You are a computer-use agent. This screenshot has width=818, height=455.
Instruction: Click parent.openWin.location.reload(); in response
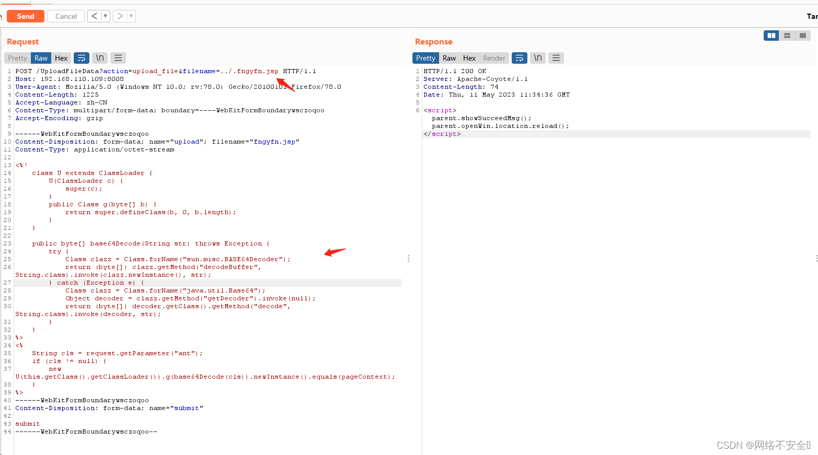(x=500, y=126)
